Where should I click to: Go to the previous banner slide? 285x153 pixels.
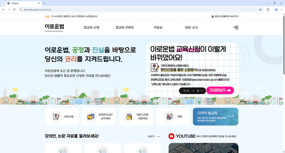193,91
